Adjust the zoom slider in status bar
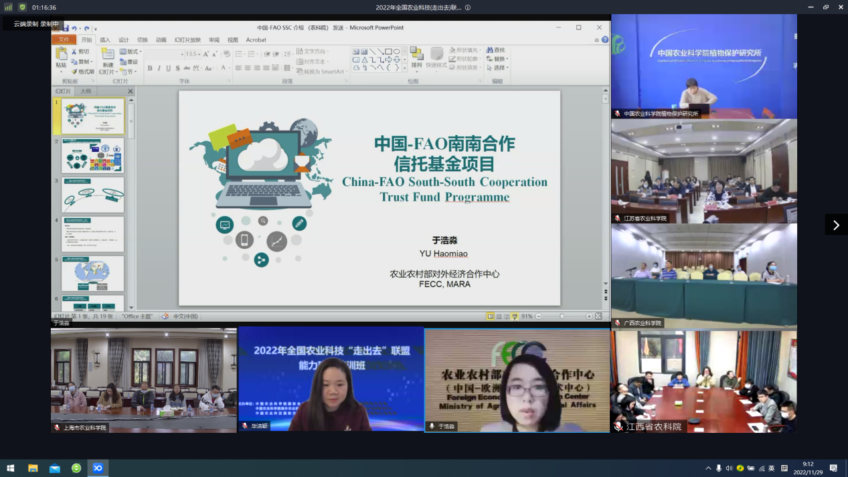Viewport: 848px width, 477px height. point(562,316)
